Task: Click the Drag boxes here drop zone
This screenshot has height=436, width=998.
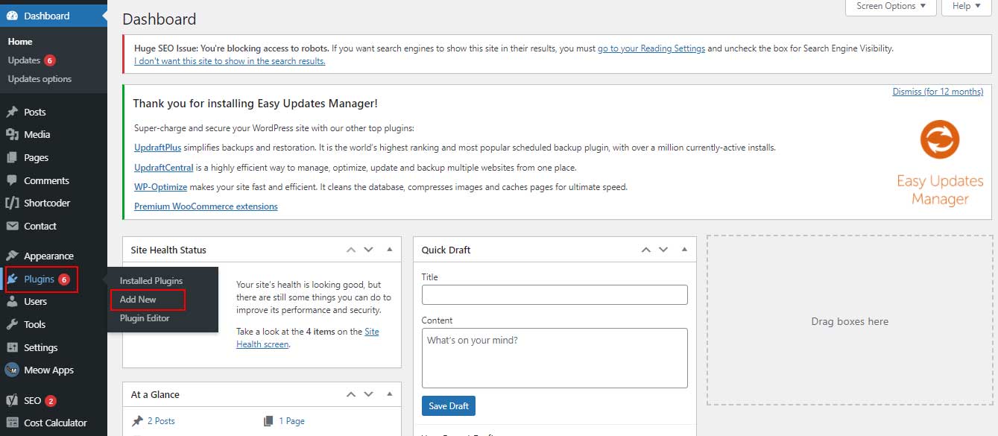Action: 850,321
